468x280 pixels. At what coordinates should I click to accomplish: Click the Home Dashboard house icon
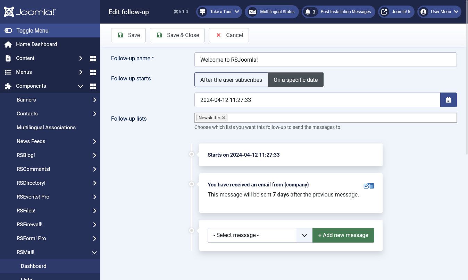pyautogui.click(x=8, y=44)
